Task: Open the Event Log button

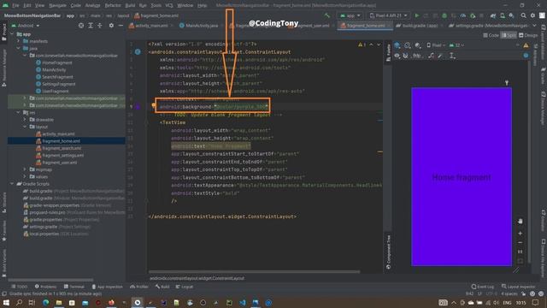Action: point(482,287)
